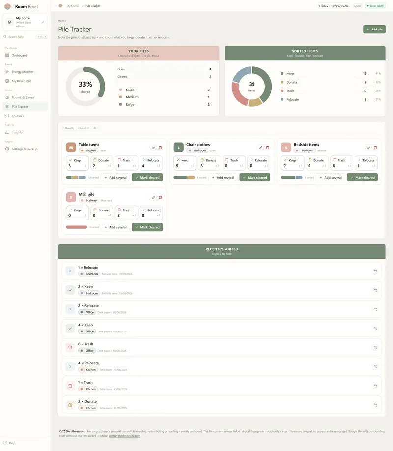Increment Relocate count on Table items

[x=151, y=163]
